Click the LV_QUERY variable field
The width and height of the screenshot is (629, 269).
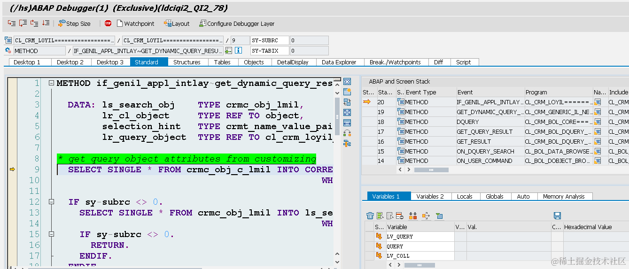420,236
